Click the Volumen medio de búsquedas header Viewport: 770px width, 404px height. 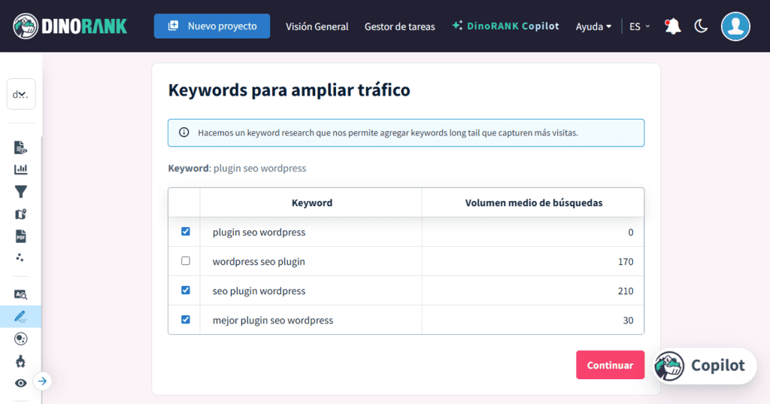point(534,202)
